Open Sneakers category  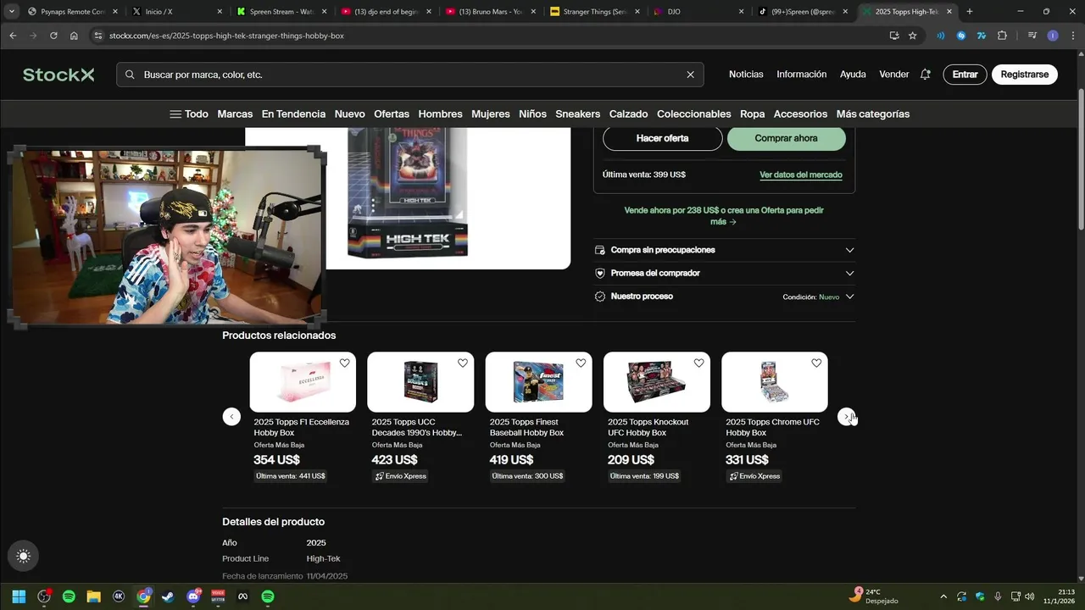(x=577, y=114)
